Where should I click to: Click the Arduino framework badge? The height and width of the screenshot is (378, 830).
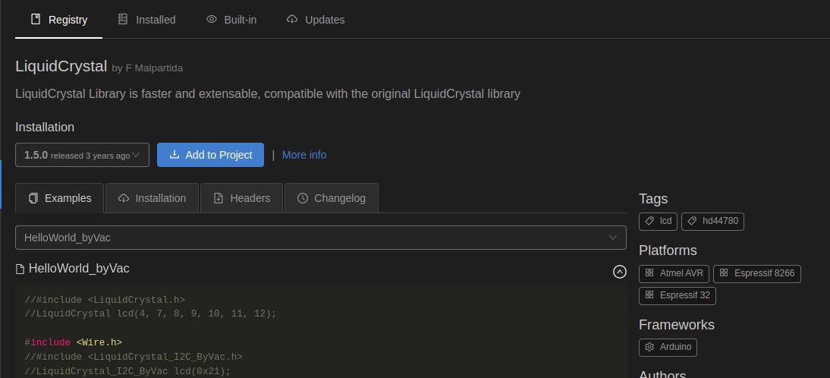(x=668, y=347)
